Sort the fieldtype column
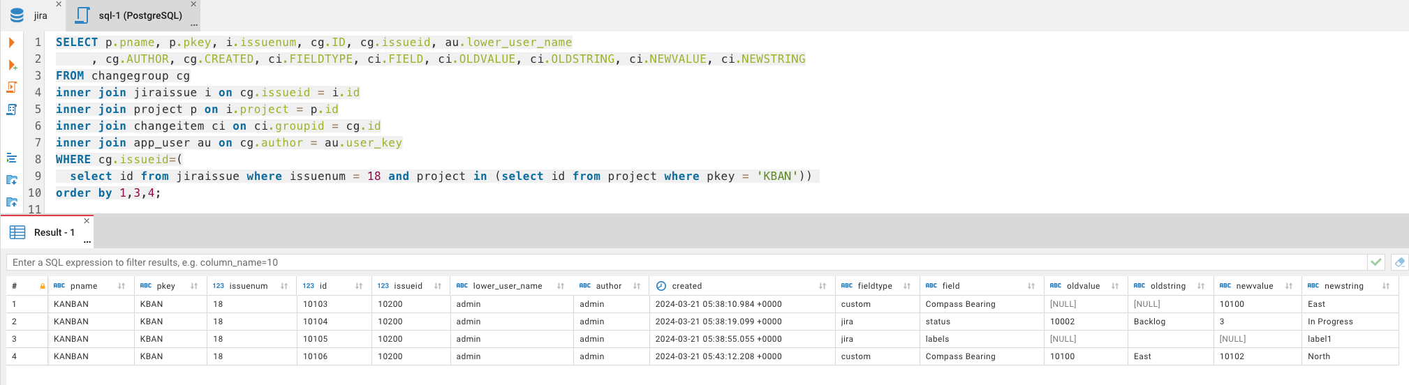Viewport: 1409px width, 385px height. click(x=907, y=286)
